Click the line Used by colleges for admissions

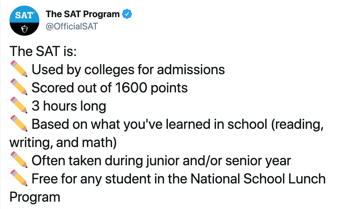tap(128, 70)
